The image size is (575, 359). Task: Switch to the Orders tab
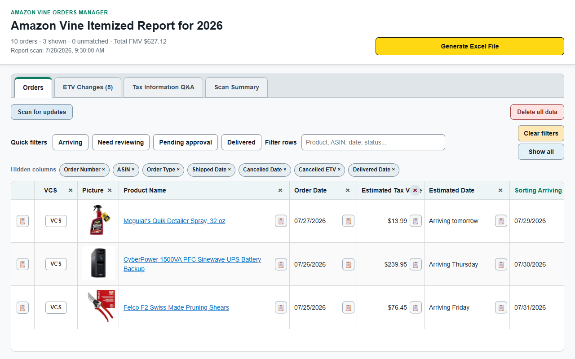coord(33,88)
